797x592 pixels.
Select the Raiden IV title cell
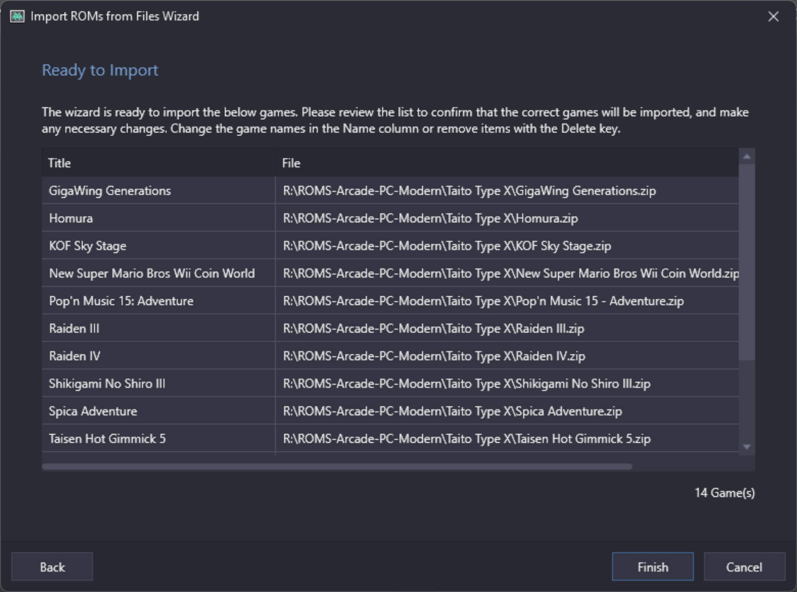pos(158,356)
